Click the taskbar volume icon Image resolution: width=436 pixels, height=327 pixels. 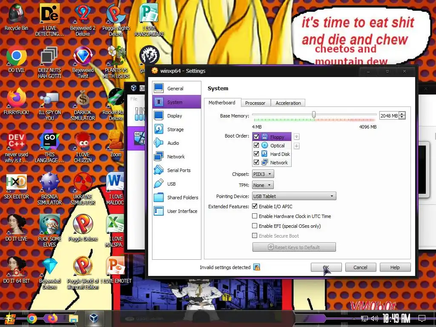(375, 318)
